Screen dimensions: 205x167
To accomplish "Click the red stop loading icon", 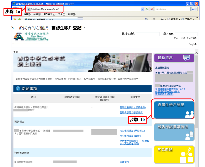I will click(152, 9).
